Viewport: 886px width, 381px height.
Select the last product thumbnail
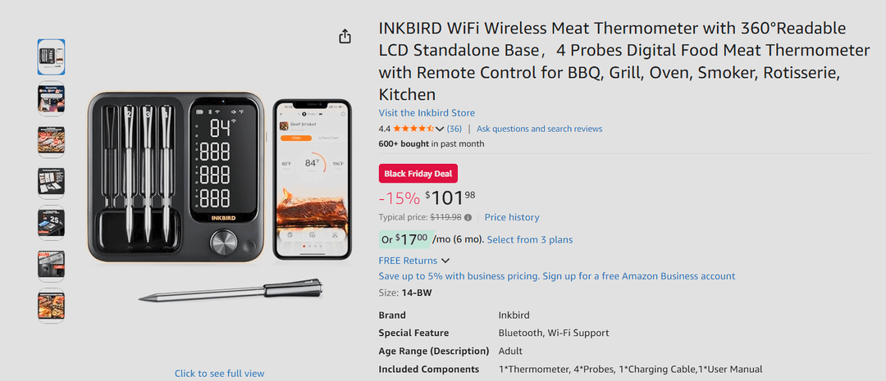[x=51, y=306]
